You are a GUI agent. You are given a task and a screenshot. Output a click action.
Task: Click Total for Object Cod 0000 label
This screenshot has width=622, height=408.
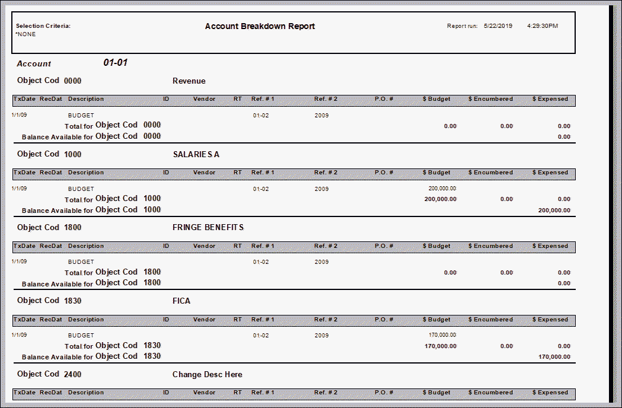coord(113,125)
